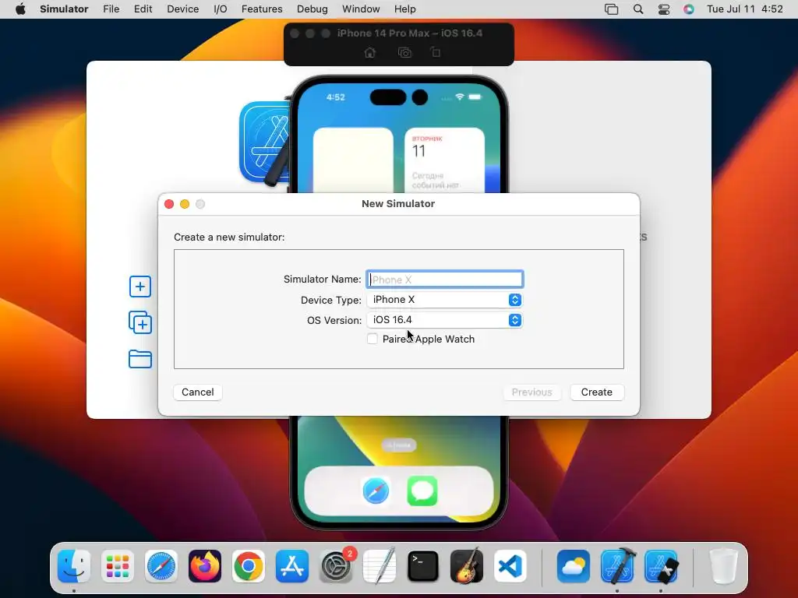Open App Store from the Dock

pos(292,566)
